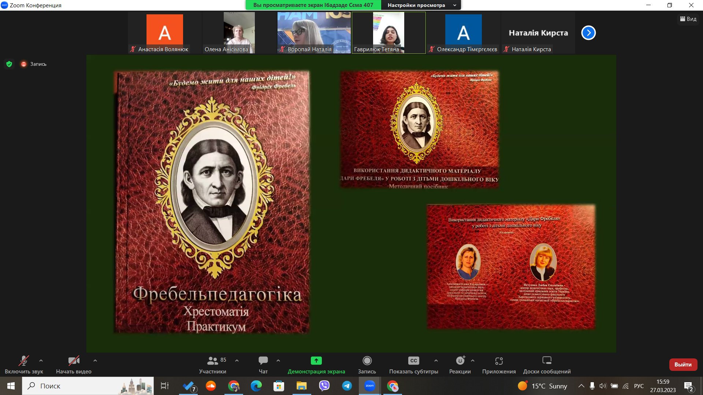Toggle subtitles with the CC button
The height and width of the screenshot is (395, 703).
click(x=413, y=361)
